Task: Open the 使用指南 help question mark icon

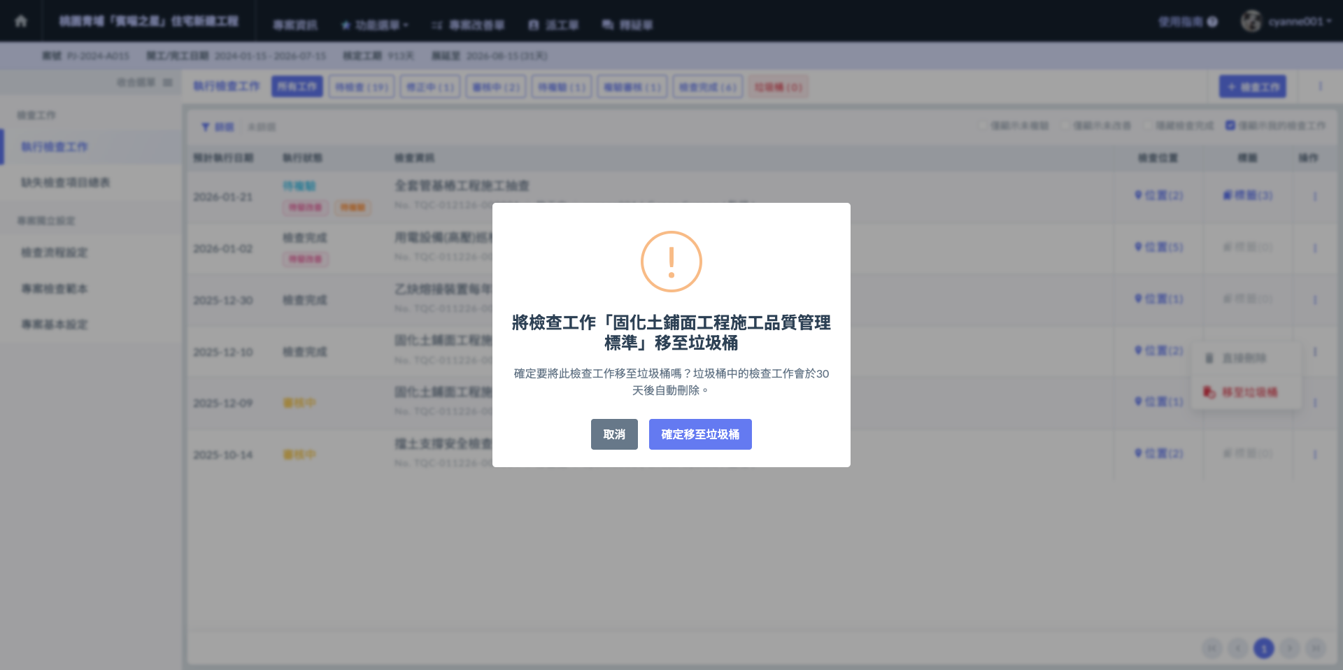Action: (1212, 22)
